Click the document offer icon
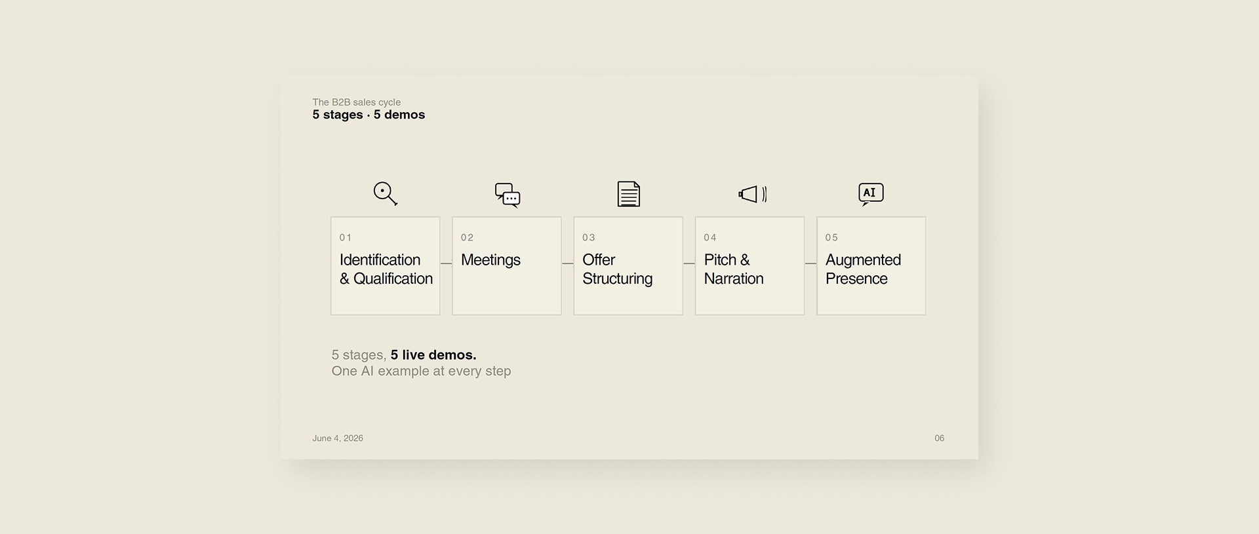The image size is (1259, 534). point(629,194)
